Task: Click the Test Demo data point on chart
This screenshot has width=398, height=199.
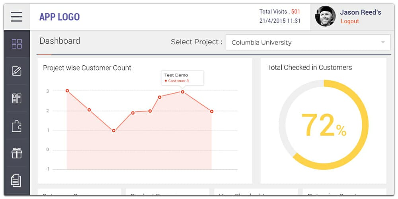Action: (183, 92)
